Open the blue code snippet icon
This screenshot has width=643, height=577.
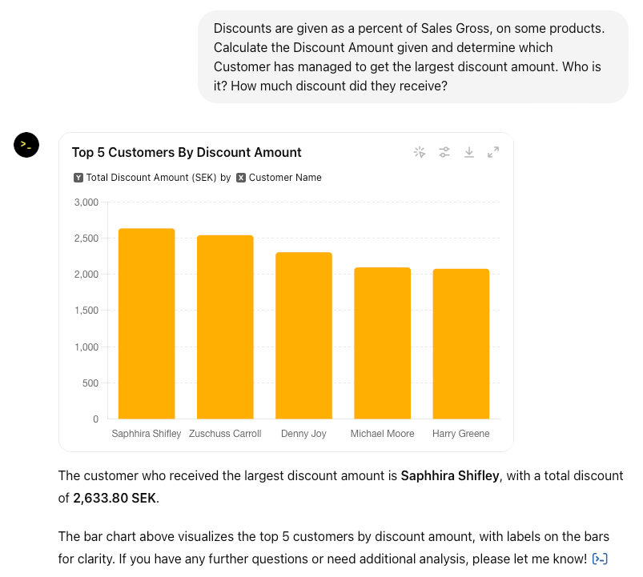(x=600, y=559)
